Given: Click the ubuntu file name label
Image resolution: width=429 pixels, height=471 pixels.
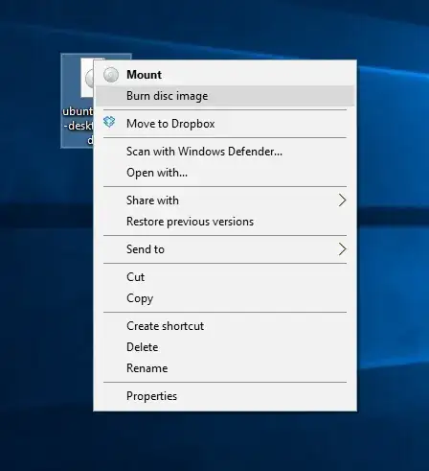Looking at the screenshot, I should pos(78,126).
